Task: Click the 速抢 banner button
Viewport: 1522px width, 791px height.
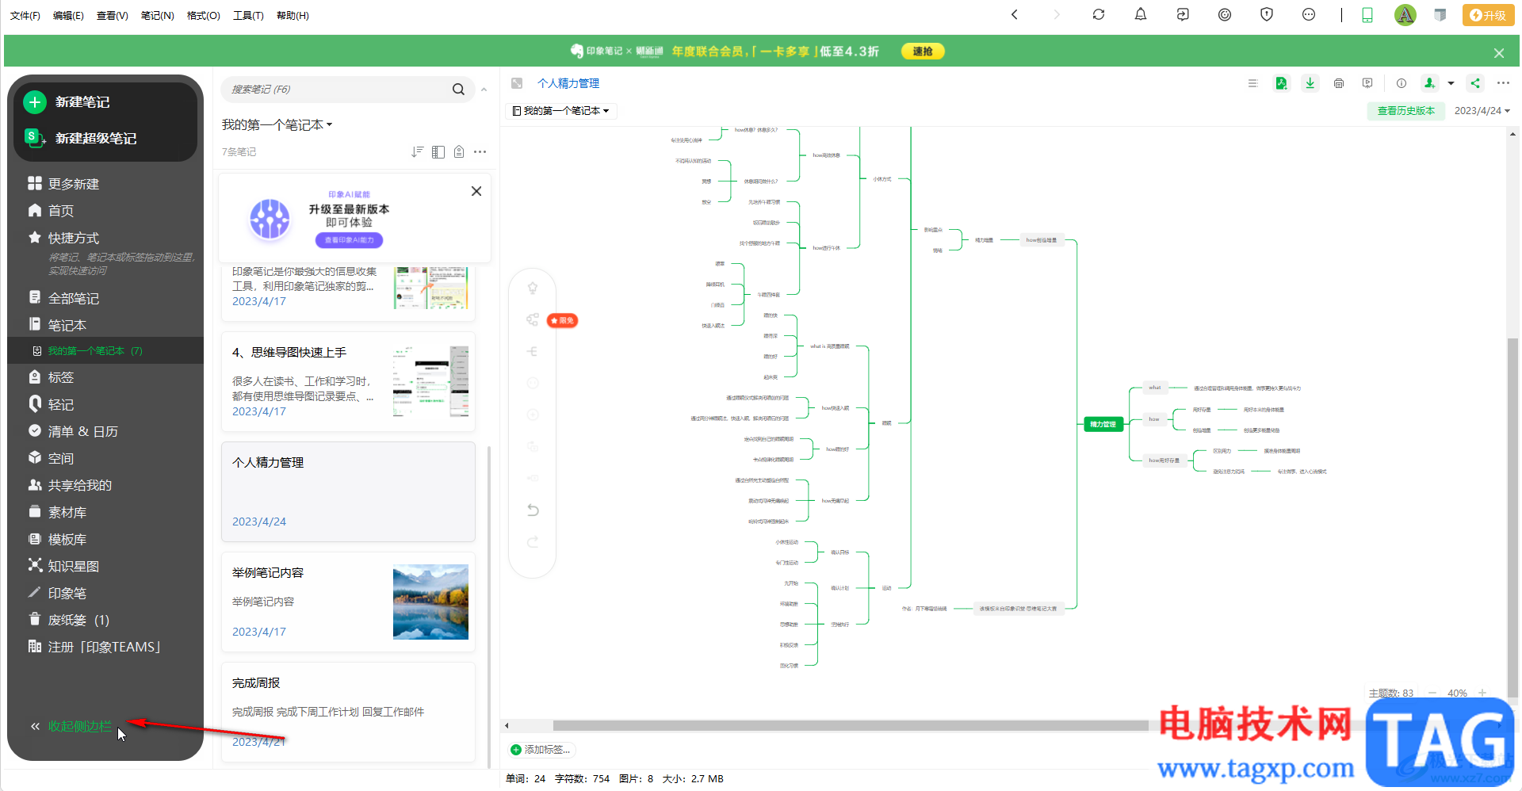Action: (923, 52)
